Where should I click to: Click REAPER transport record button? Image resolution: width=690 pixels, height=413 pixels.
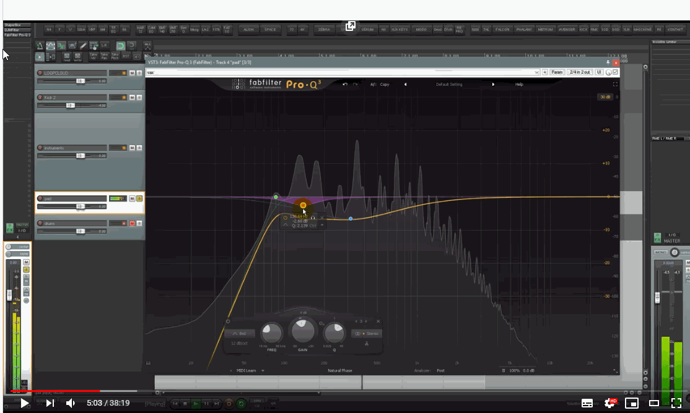tap(229, 403)
